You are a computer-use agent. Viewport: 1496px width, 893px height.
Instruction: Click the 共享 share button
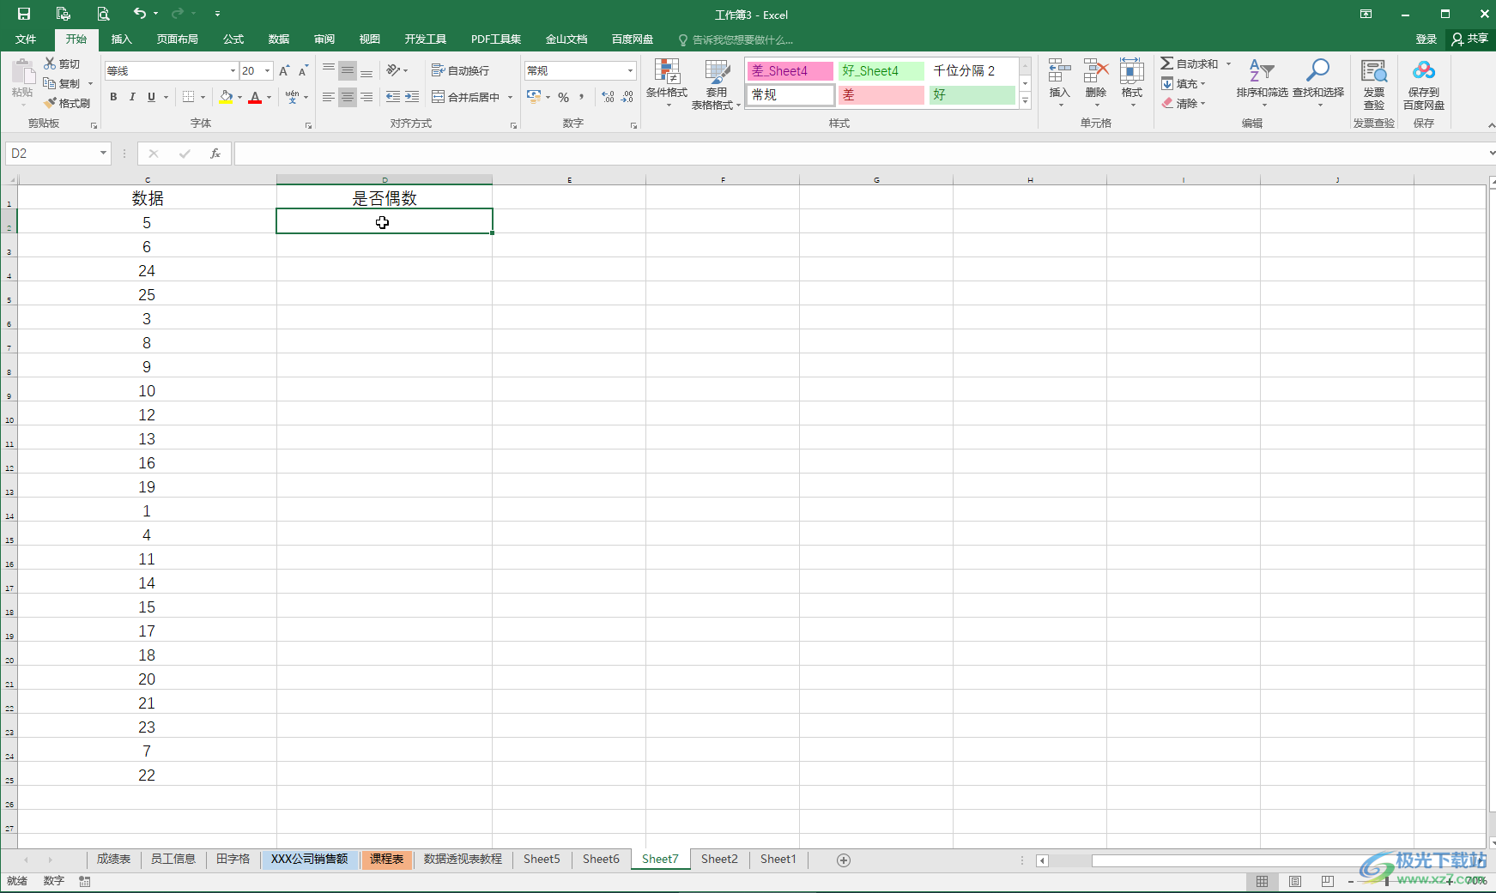(x=1469, y=39)
